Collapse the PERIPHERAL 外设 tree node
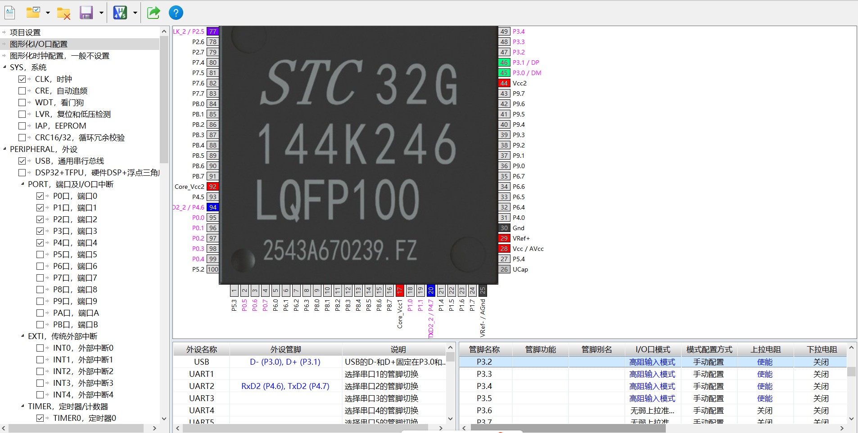 coord(5,149)
